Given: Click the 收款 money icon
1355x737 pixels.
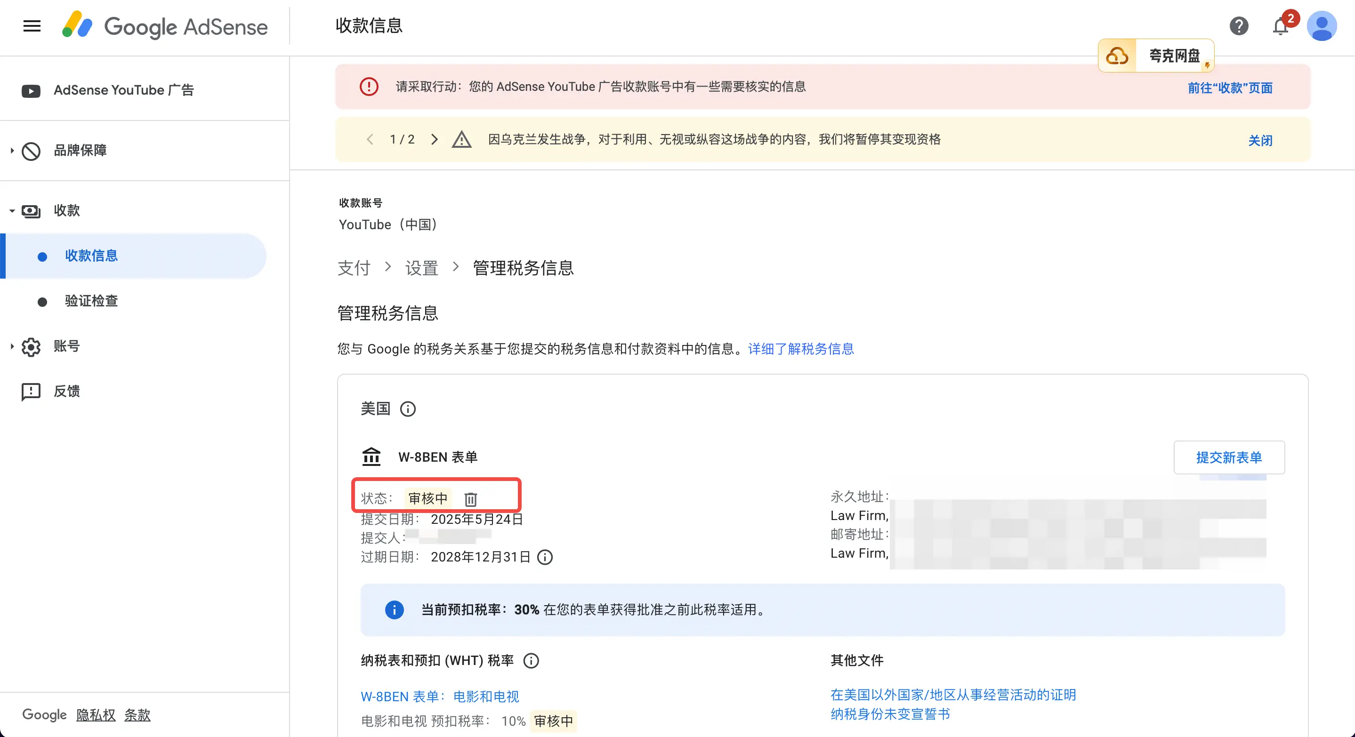Looking at the screenshot, I should (x=31, y=211).
